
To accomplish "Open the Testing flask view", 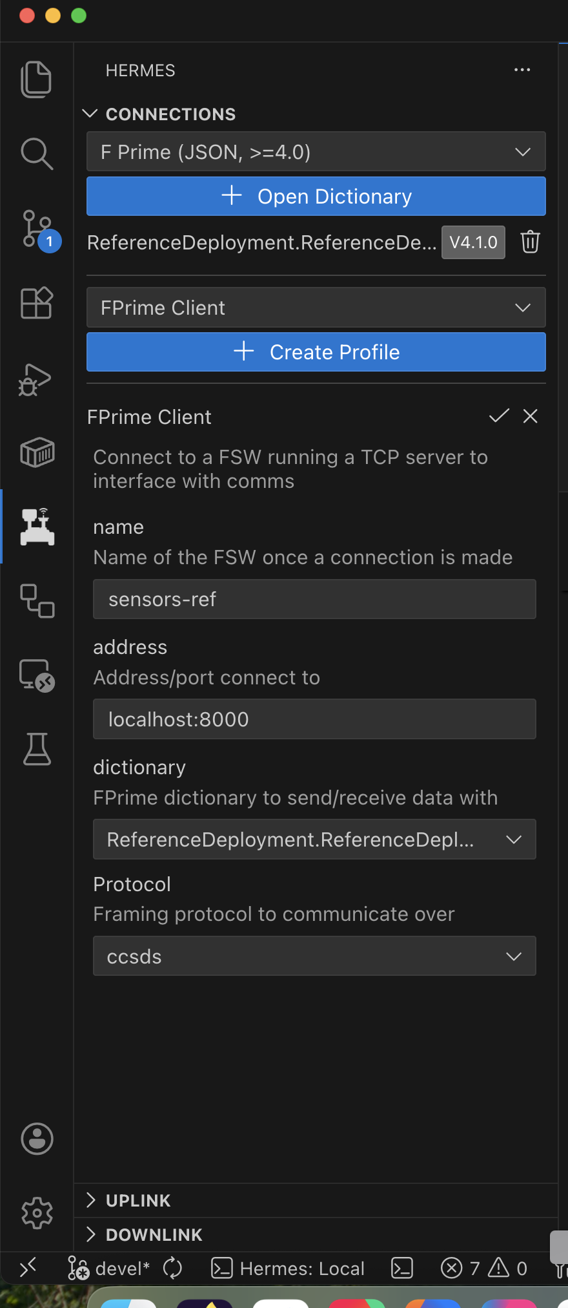I will tap(37, 749).
